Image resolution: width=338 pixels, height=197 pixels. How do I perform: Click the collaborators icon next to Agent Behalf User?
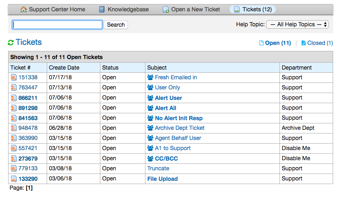tap(150, 138)
